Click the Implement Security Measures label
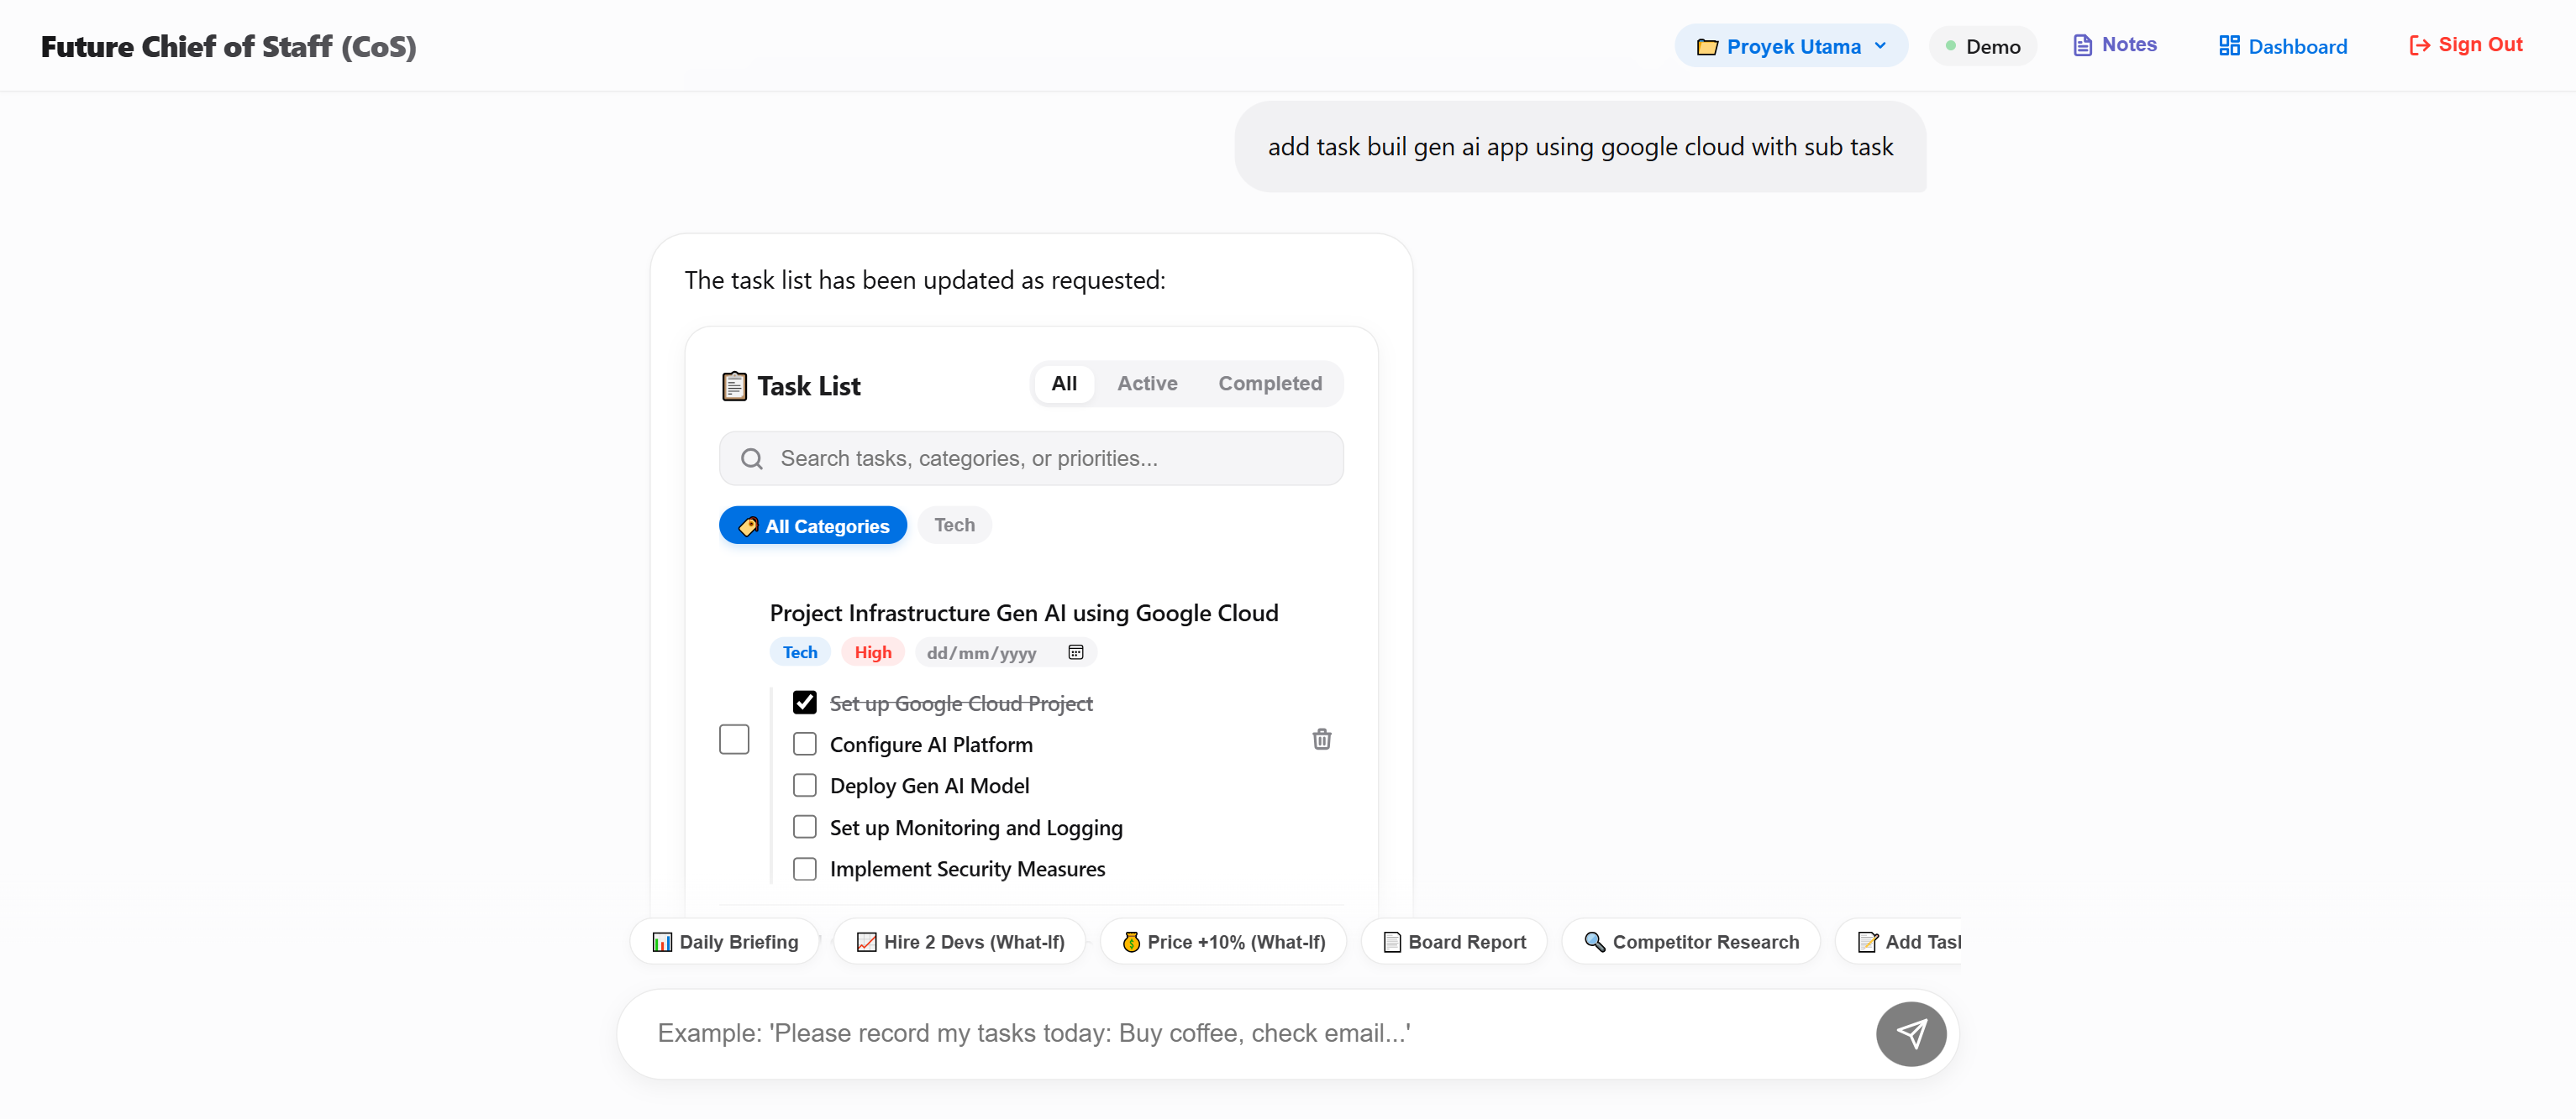Viewport: 2576px width, 1119px height. [x=967, y=869]
